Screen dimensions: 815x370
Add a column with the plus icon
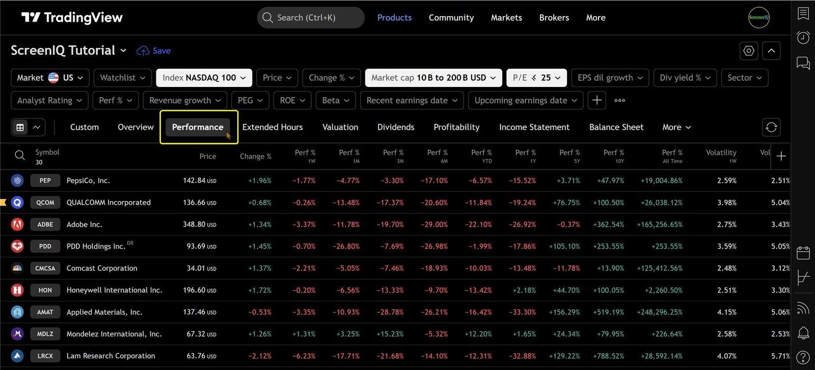[781, 156]
